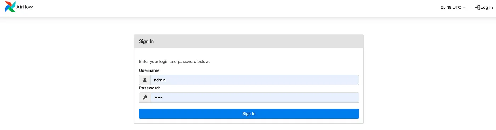Follow the Log In text link

click(486, 7)
